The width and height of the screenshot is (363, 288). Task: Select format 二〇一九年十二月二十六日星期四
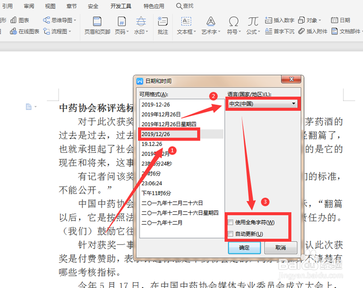point(181,213)
